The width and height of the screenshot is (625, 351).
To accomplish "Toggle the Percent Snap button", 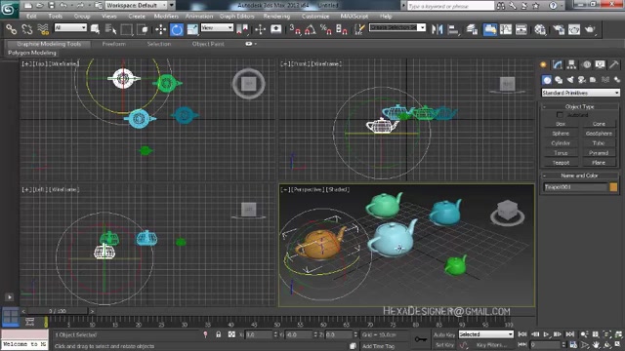I will pos(325,29).
